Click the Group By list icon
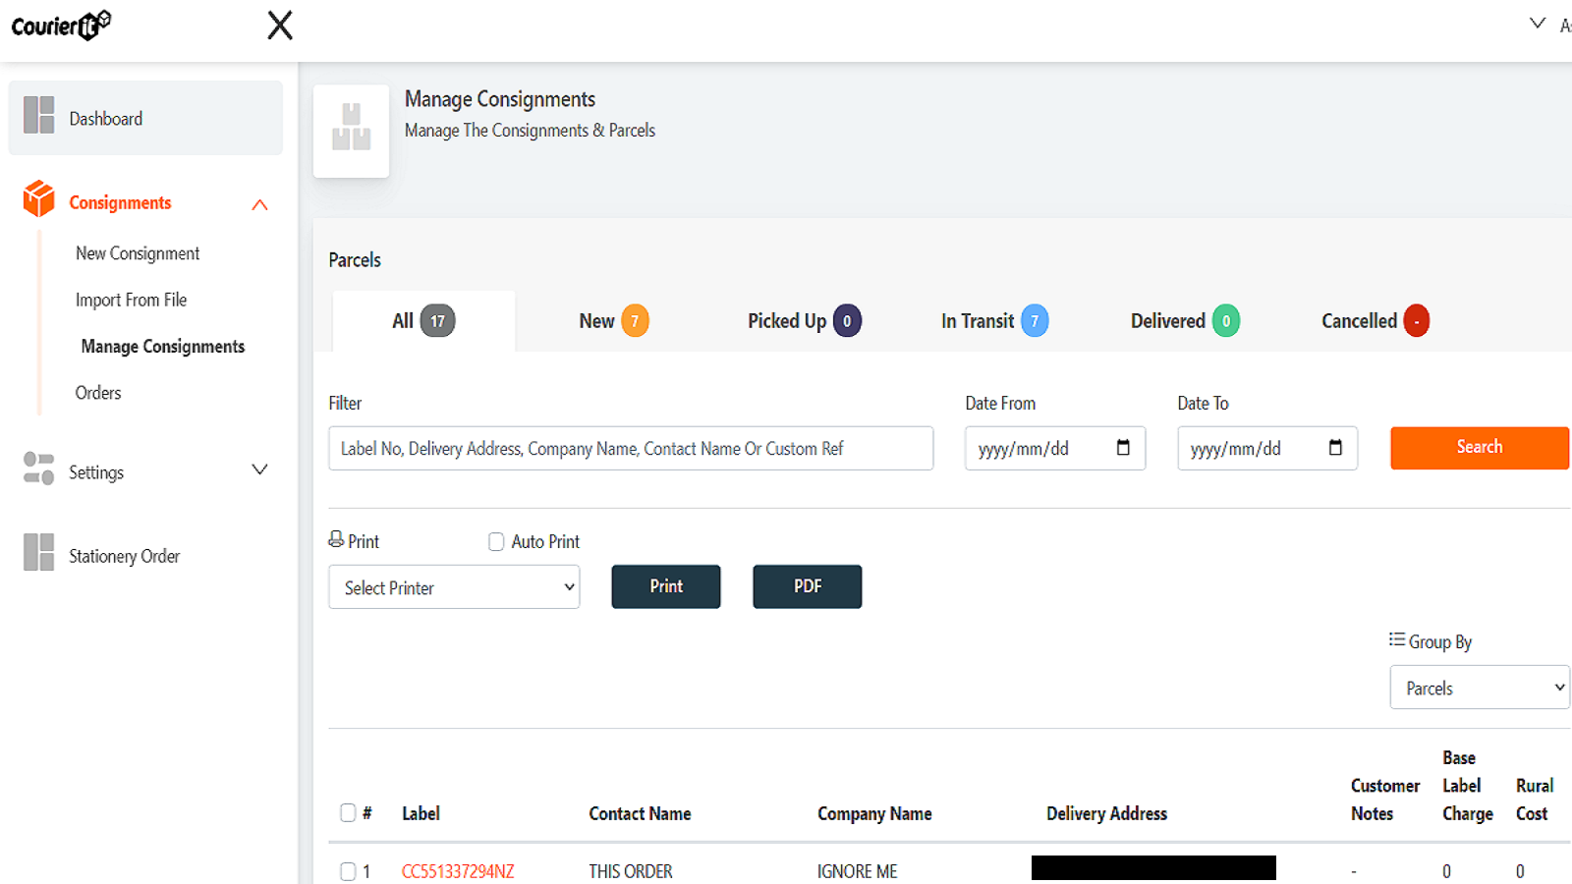 coord(1396,639)
